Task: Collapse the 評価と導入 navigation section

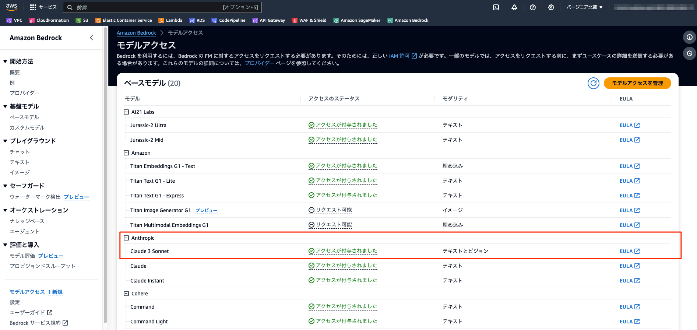Action: [5, 245]
